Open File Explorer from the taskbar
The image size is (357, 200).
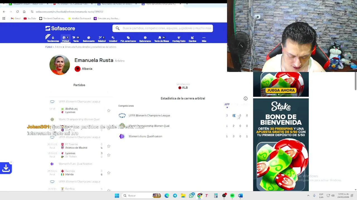(183, 196)
